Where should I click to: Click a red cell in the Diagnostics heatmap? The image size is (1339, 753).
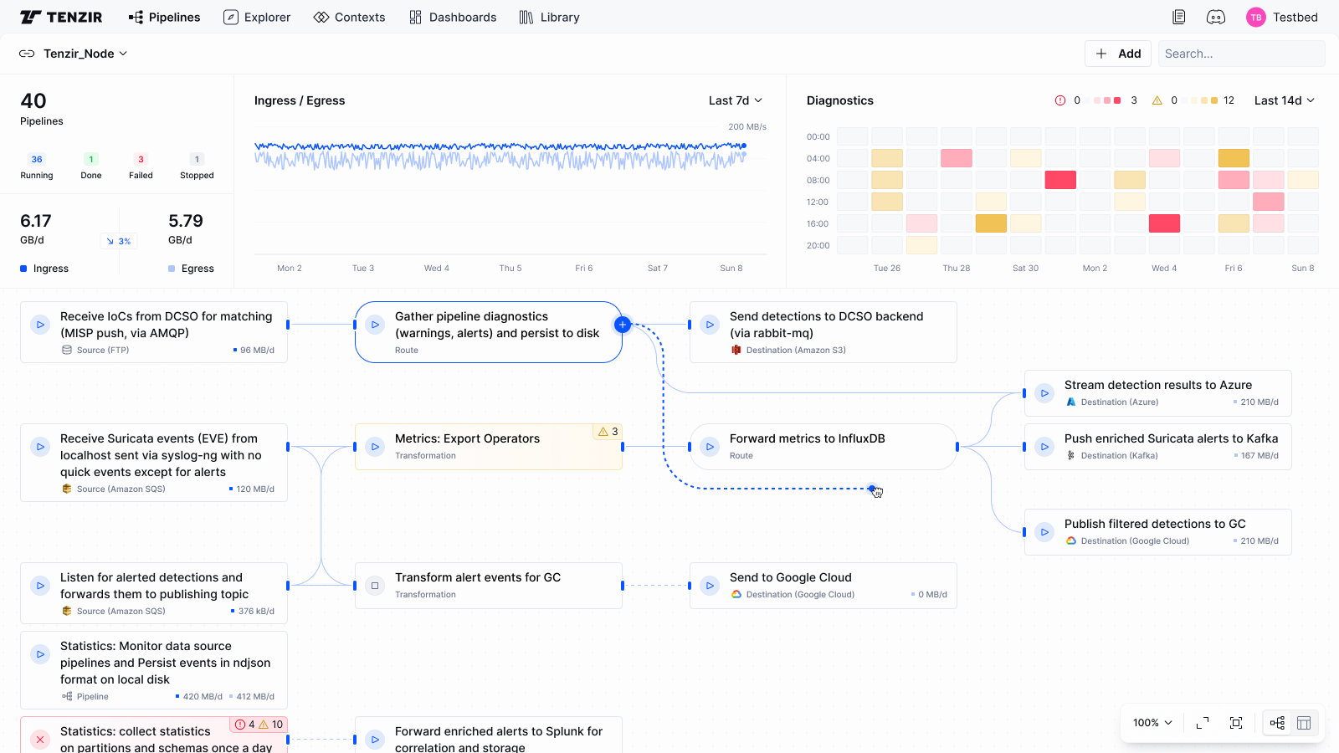[x=1060, y=179]
